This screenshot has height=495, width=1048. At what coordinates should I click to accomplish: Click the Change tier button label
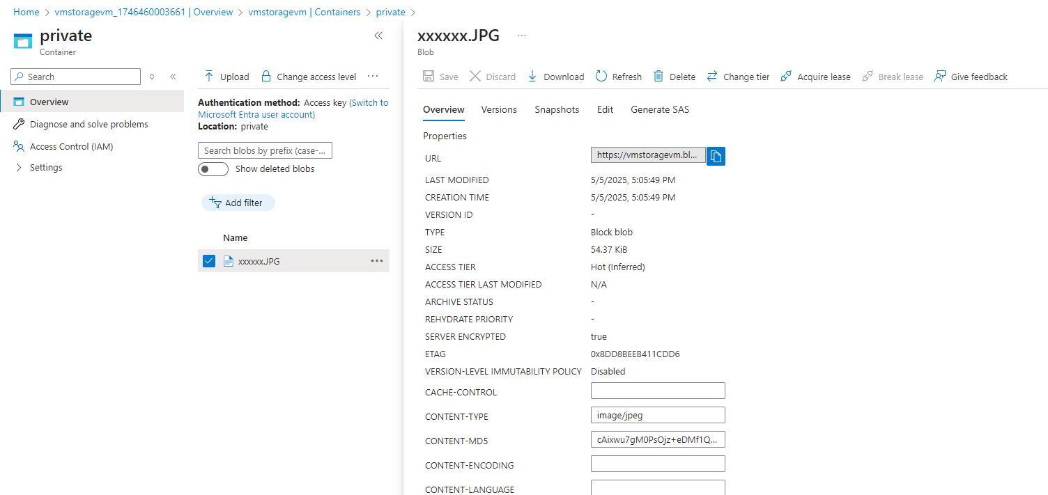(x=746, y=77)
